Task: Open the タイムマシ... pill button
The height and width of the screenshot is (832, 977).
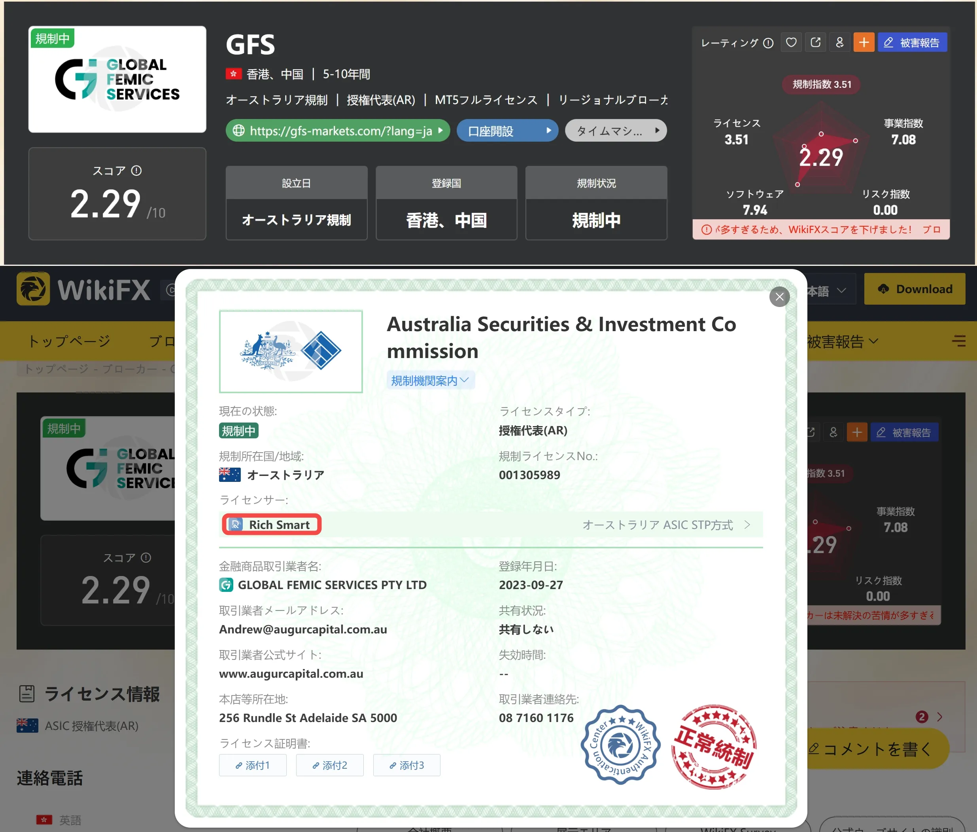Action: point(616,131)
